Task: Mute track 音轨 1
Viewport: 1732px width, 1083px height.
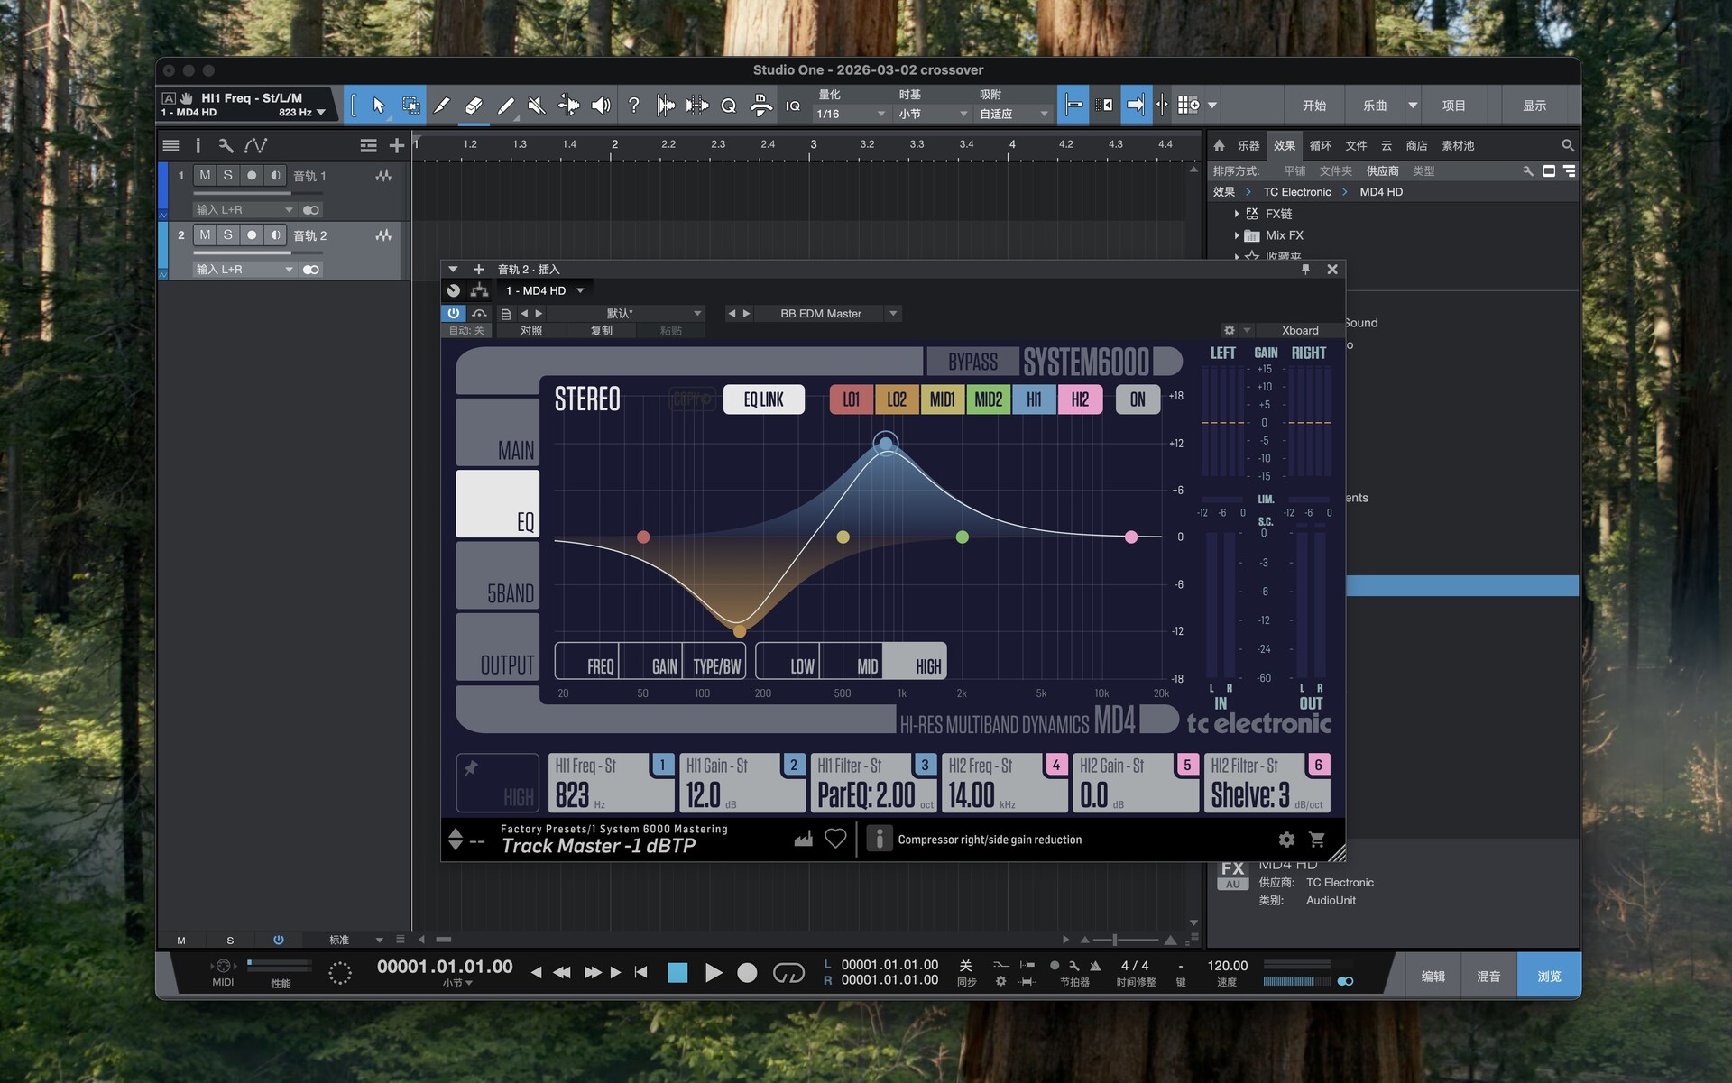Action: 205,175
